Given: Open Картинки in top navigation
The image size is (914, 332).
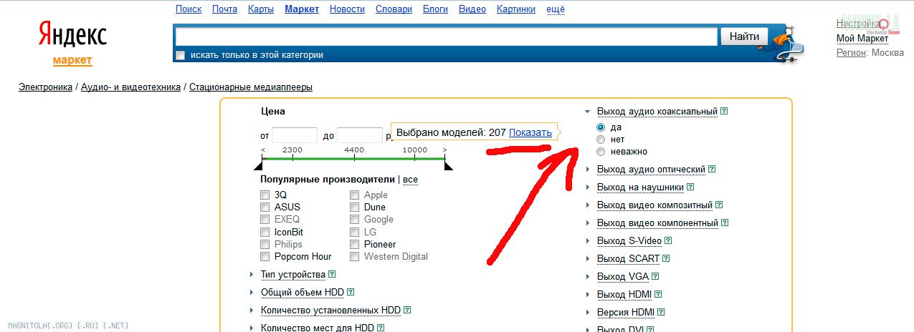Looking at the screenshot, I should (x=516, y=9).
